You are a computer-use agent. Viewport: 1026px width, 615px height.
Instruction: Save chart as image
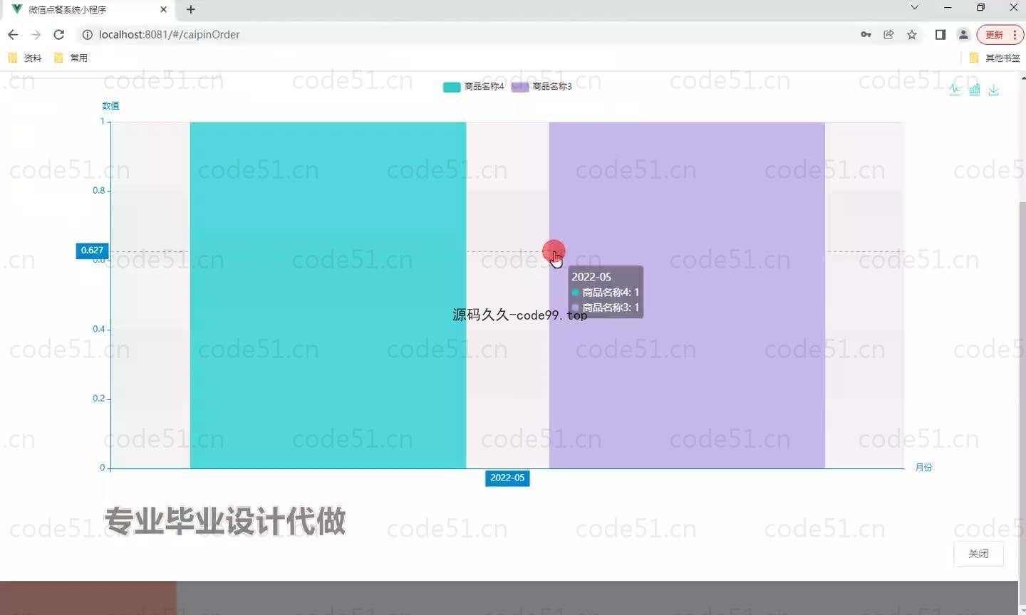(993, 89)
